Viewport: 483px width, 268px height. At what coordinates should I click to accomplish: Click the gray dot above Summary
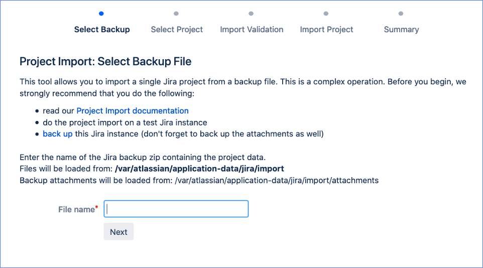click(x=401, y=14)
